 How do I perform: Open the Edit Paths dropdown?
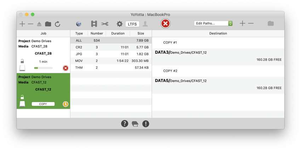tap(213, 23)
